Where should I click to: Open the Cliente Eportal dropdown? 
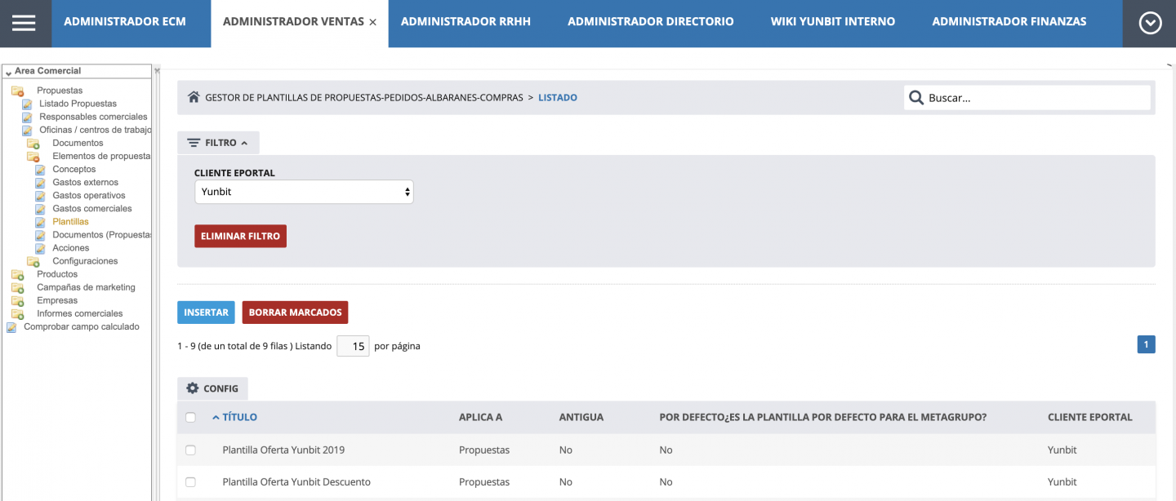click(x=304, y=192)
